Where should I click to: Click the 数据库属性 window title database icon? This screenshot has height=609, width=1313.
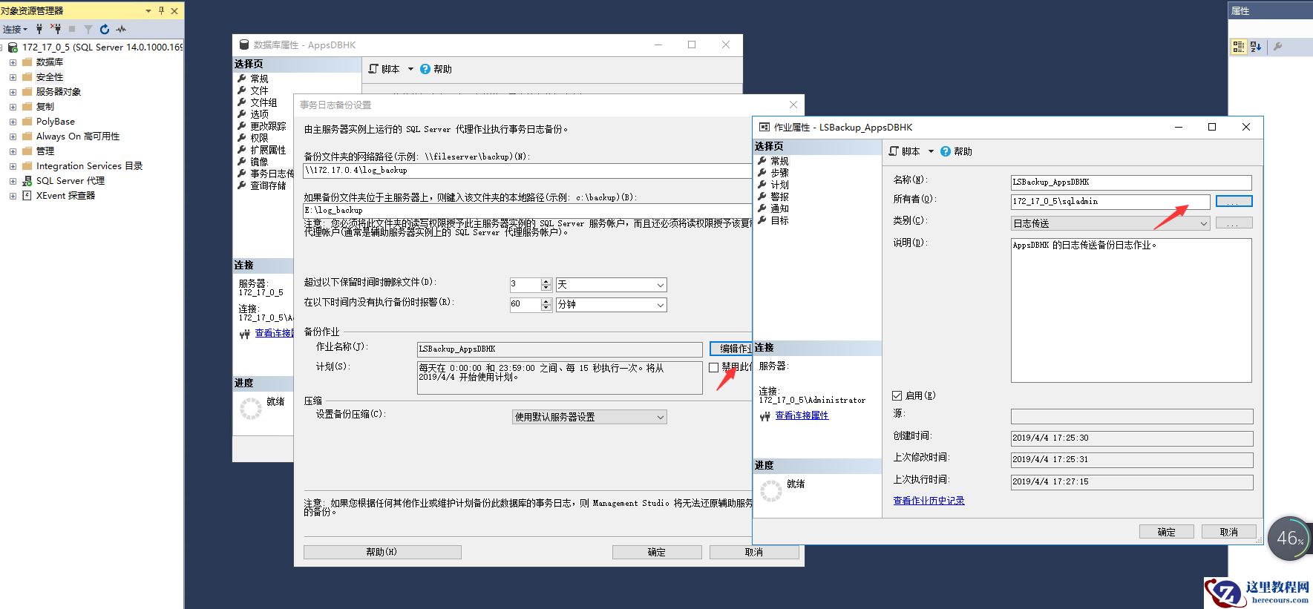pyautogui.click(x=244, y=45)
